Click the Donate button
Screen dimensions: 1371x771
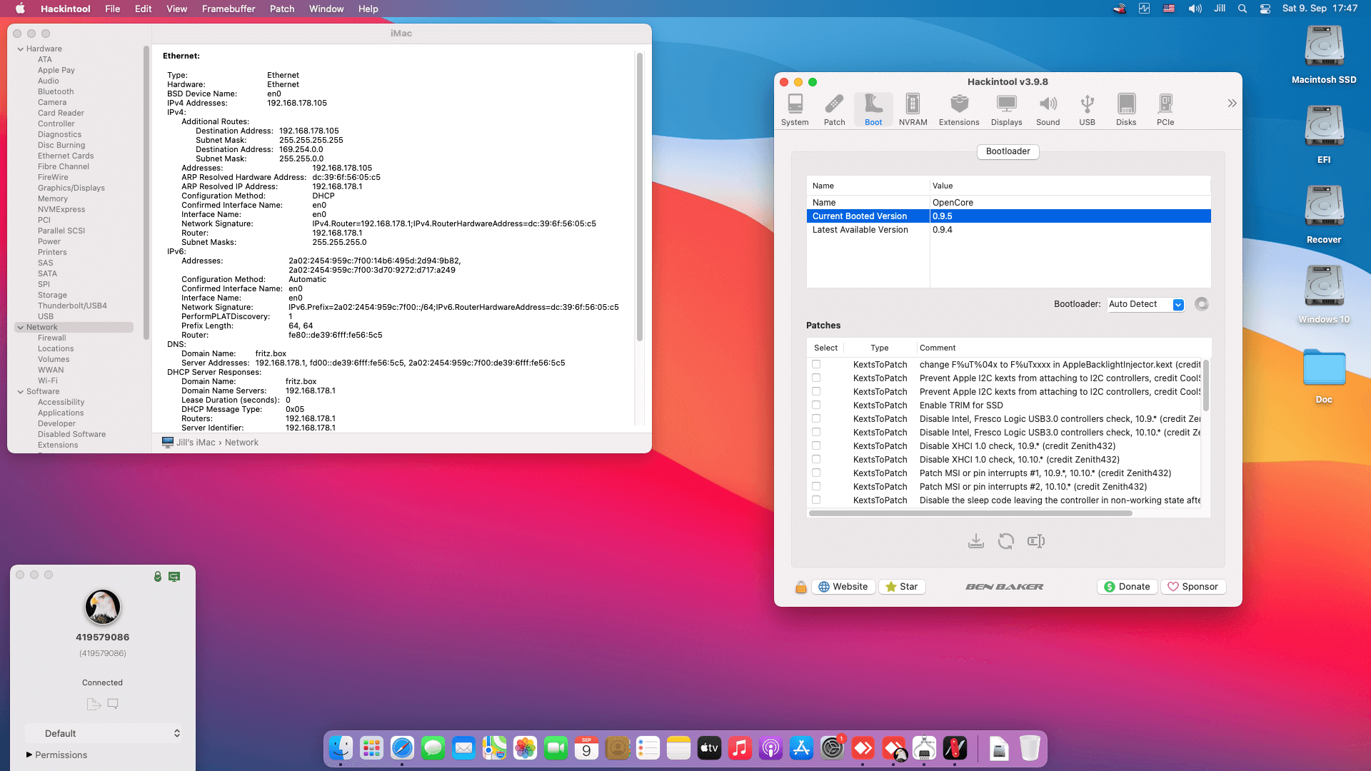pos(1127,587)
